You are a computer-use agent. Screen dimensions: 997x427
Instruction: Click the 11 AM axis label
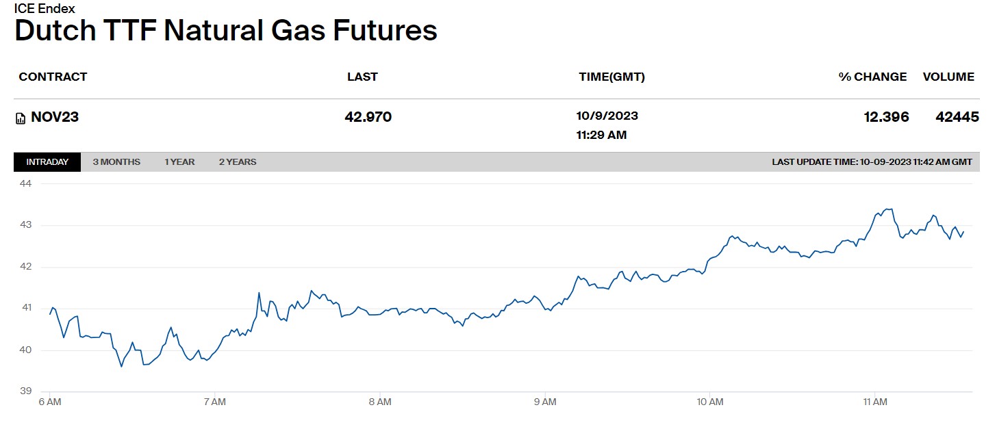[x=875, y=402]
